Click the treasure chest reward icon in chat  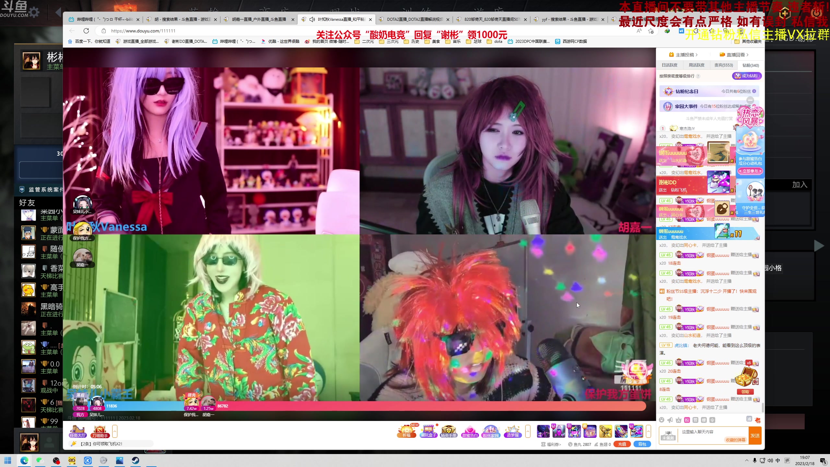pos(746,377)
